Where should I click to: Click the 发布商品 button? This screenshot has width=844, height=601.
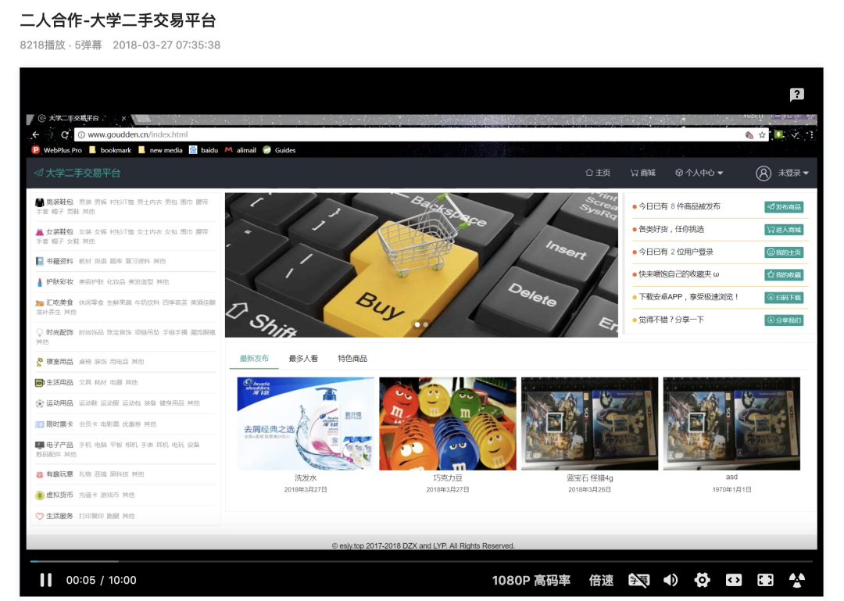point(784,207)
